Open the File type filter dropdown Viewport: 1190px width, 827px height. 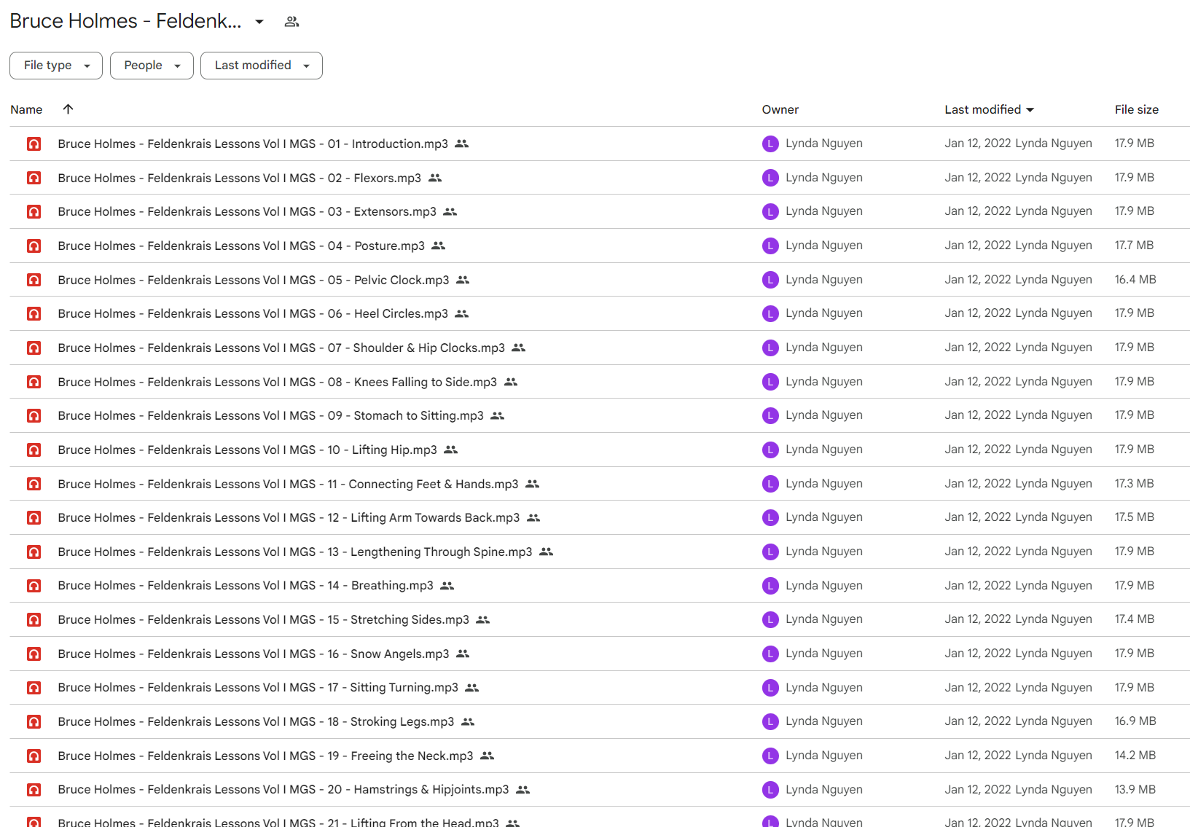pos(56,66)
